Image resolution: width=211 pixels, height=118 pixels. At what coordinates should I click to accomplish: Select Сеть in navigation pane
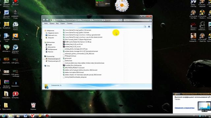click(x=48, y=66)
